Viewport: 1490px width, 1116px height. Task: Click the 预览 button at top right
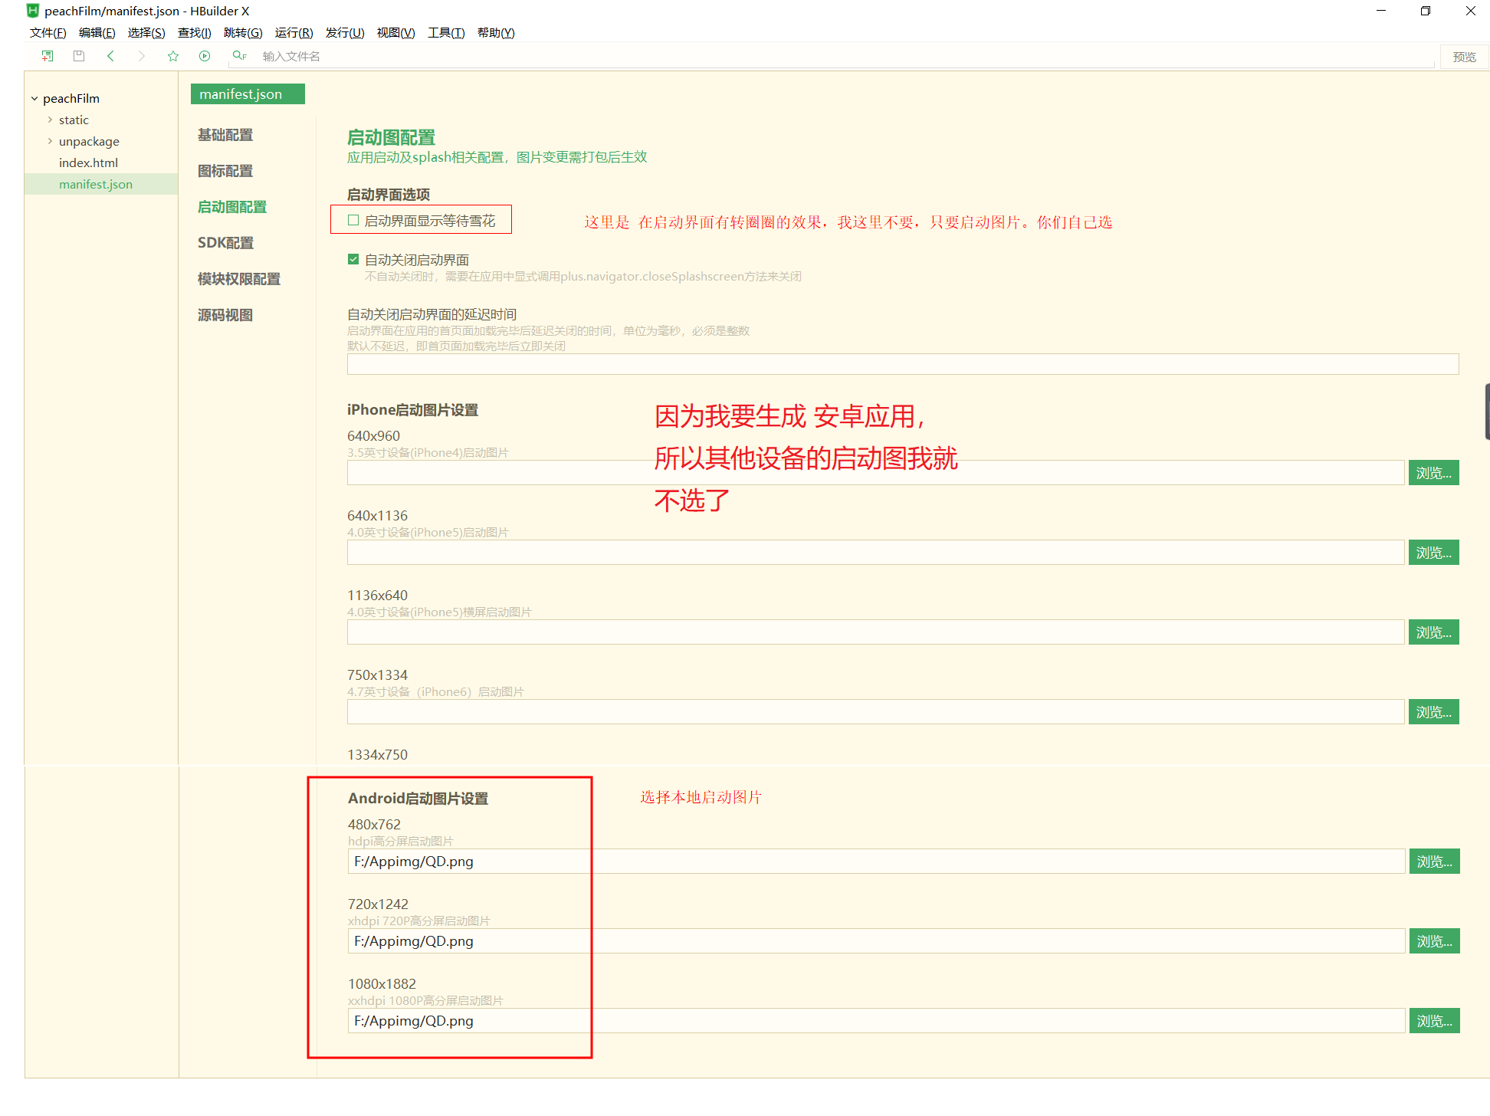(x=1464, y=56)
